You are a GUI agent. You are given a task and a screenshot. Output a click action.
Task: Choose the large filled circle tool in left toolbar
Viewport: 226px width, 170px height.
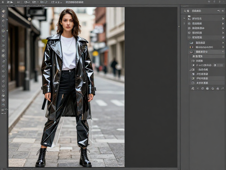[3, 31]
